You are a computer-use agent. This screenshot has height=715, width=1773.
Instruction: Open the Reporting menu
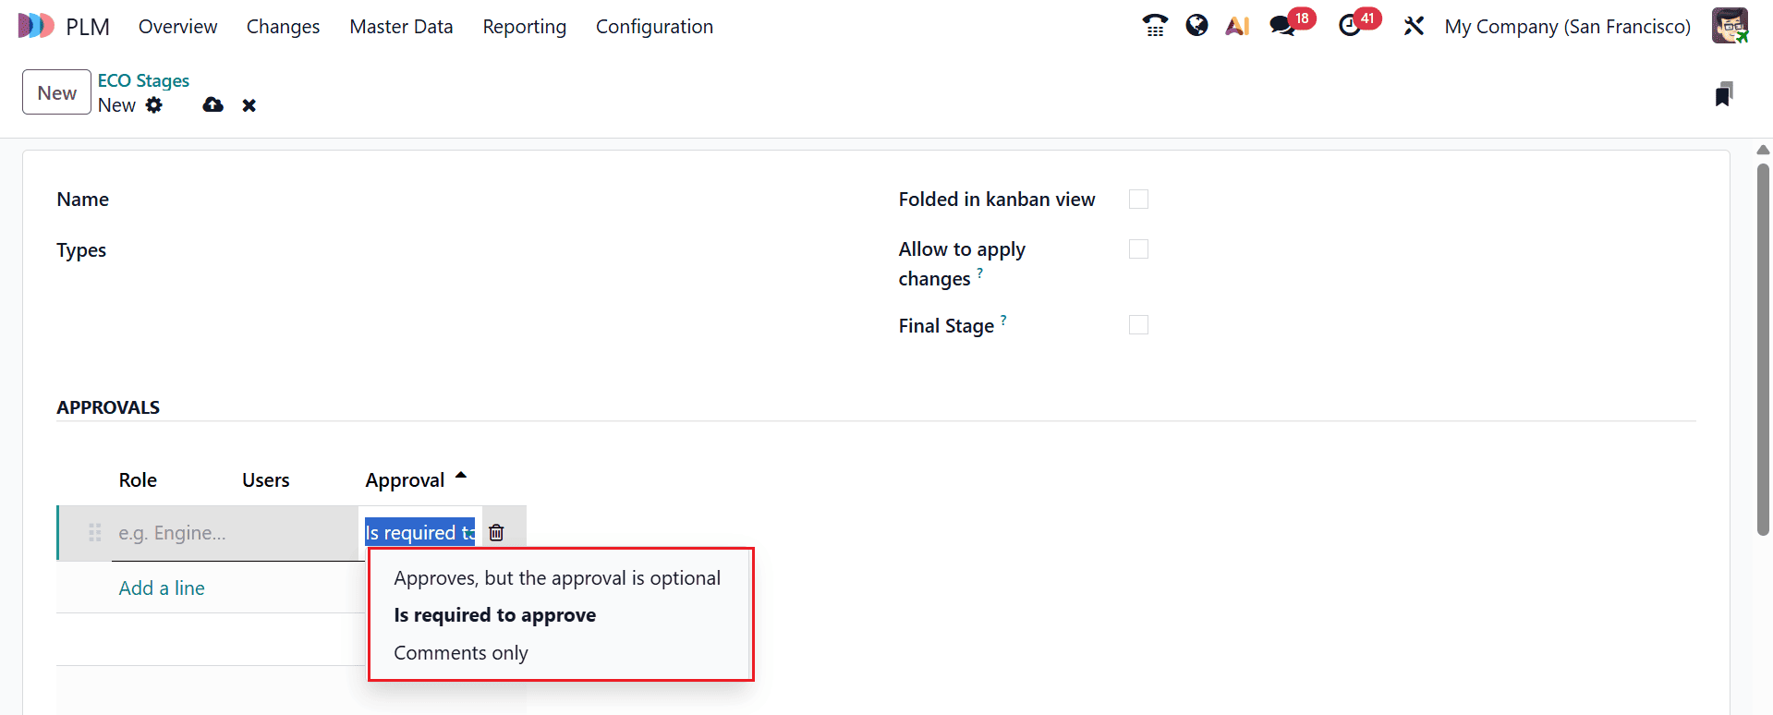pos(524,27)
